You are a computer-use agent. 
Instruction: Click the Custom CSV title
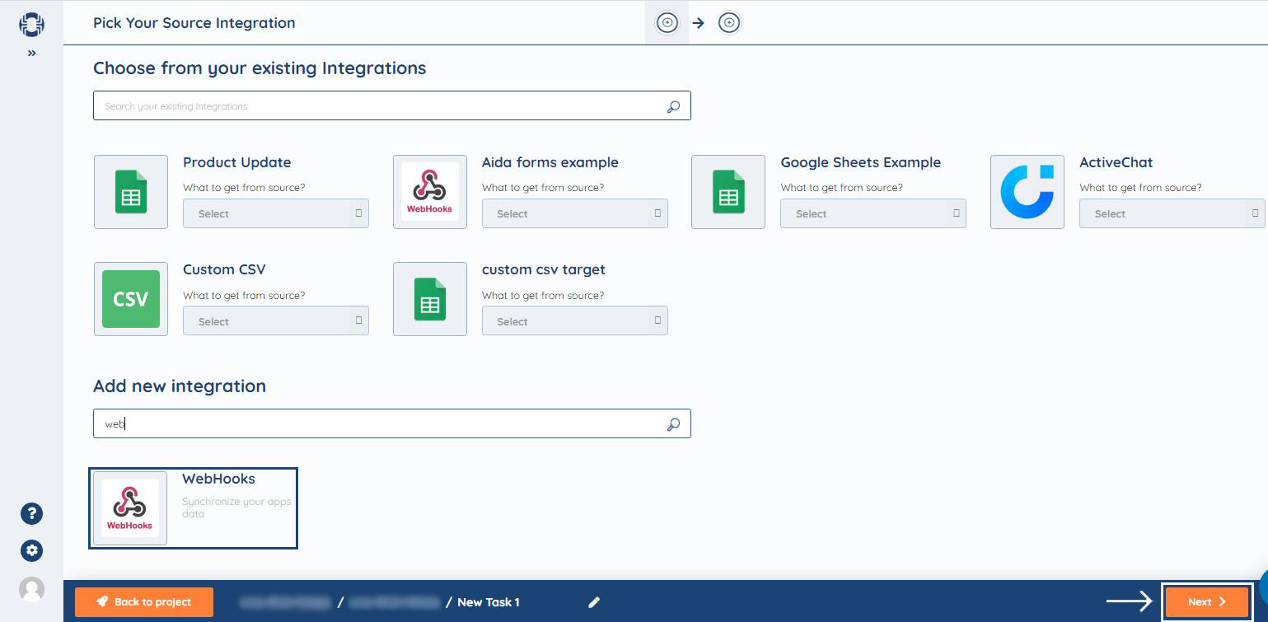[x=224, y=269]
